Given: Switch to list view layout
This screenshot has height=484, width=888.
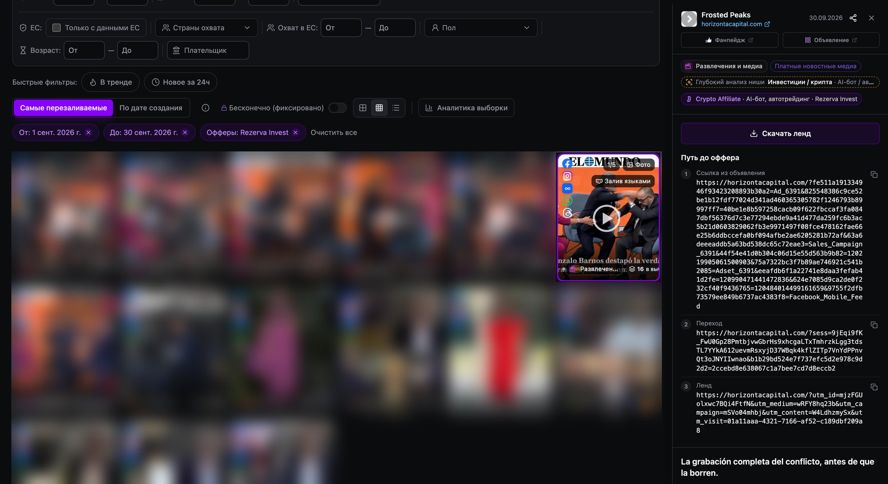Looking at the screenshot, I should (396, 108).
